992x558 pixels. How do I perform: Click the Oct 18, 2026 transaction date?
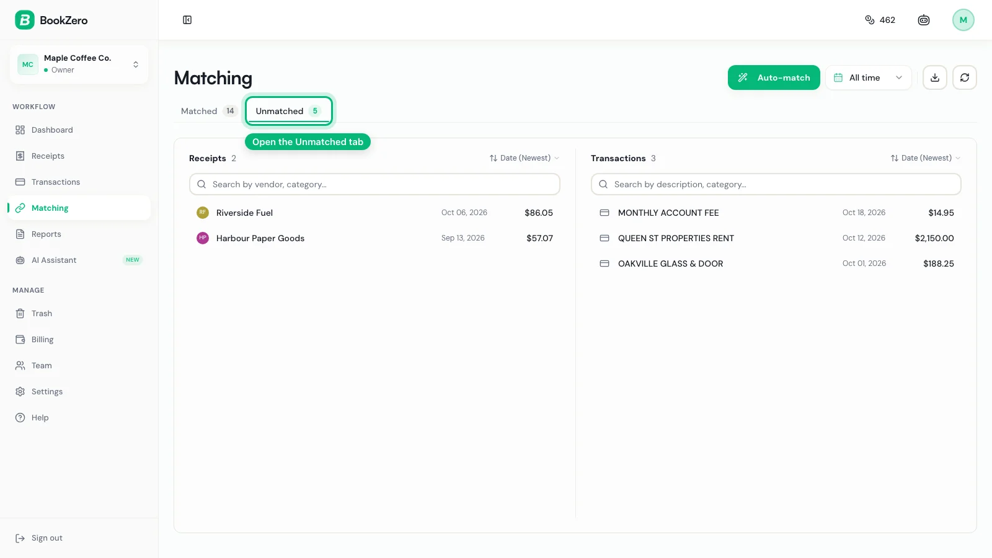[x=864, y=213]
